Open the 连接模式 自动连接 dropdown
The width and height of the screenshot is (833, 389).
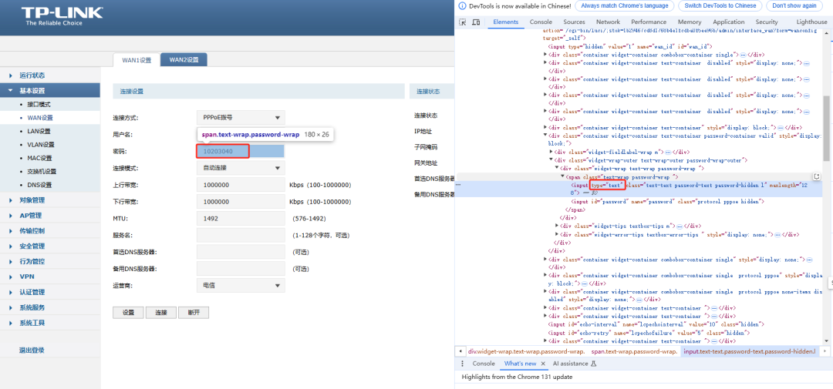pos(240,168)
